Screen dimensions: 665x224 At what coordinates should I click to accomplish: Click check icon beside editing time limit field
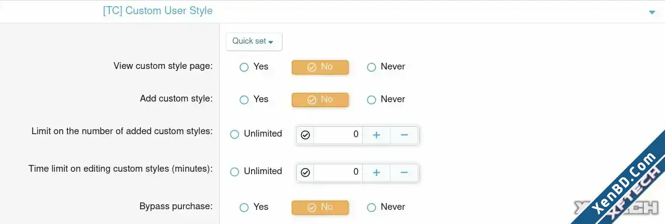pyautogui.click(x=305, y=172)
